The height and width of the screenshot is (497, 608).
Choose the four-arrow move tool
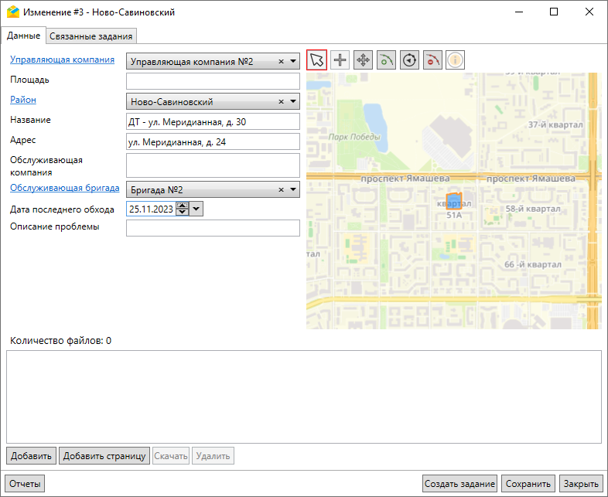pos(363,60)
